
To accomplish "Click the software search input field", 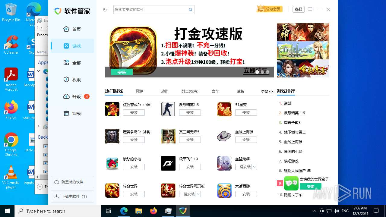I will (x=150, y=10).
